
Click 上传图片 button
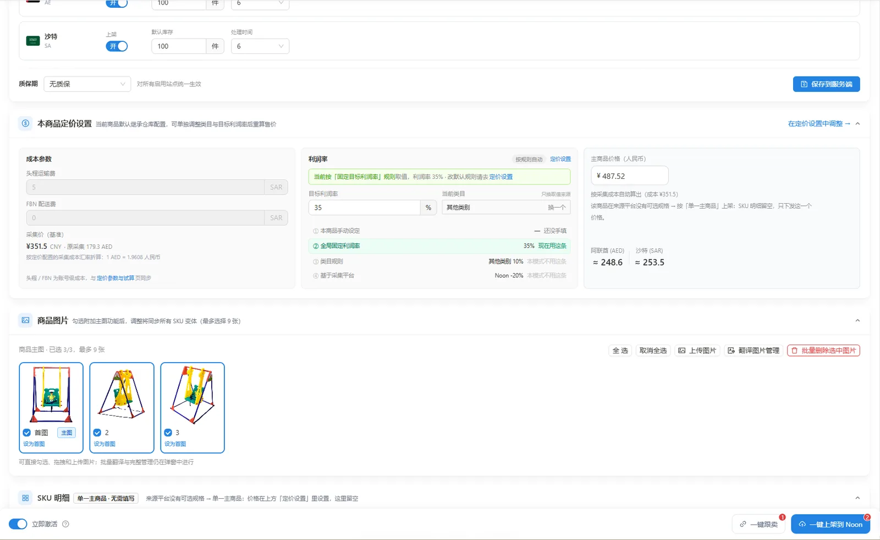pyautogui.click(x=697, y=351)
